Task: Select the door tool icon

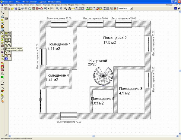Action: click(2, 26)
